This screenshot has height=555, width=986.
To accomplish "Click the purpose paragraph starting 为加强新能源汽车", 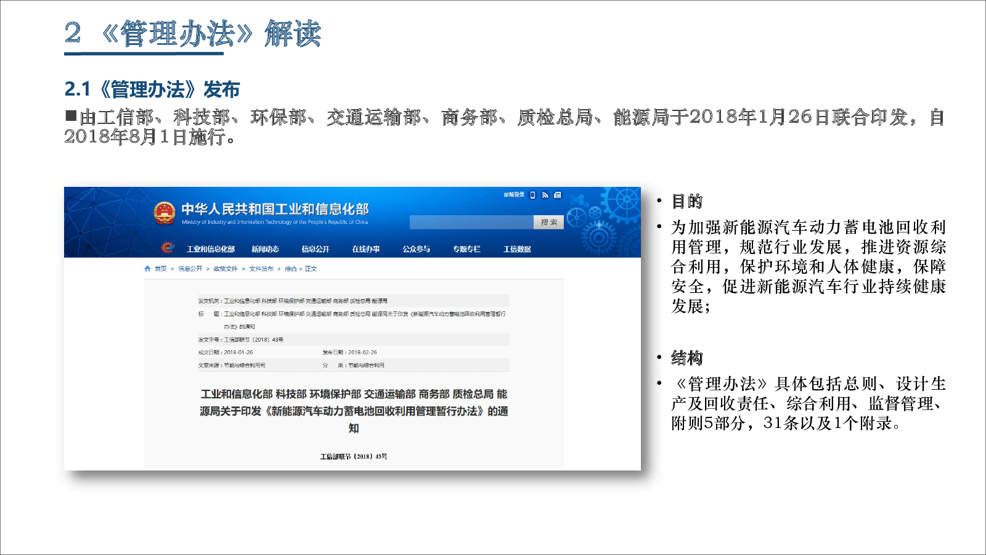I will tap(809, 266).
